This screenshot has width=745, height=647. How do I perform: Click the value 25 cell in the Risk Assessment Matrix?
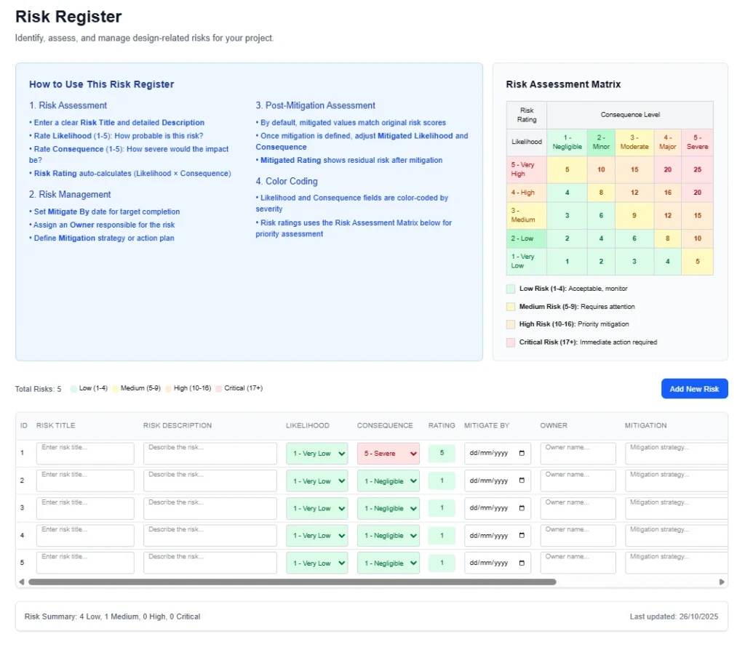point(697,169)
